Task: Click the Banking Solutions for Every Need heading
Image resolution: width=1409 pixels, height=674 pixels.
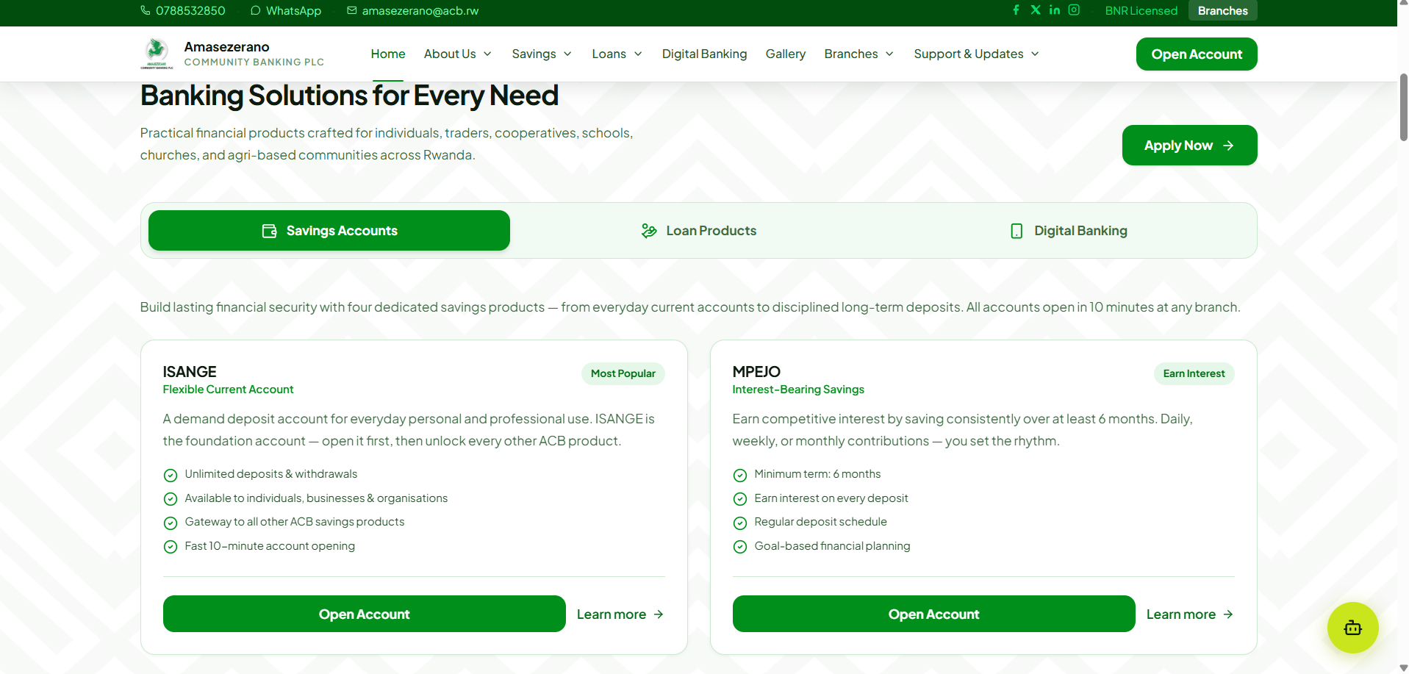Action: [349, 96]
